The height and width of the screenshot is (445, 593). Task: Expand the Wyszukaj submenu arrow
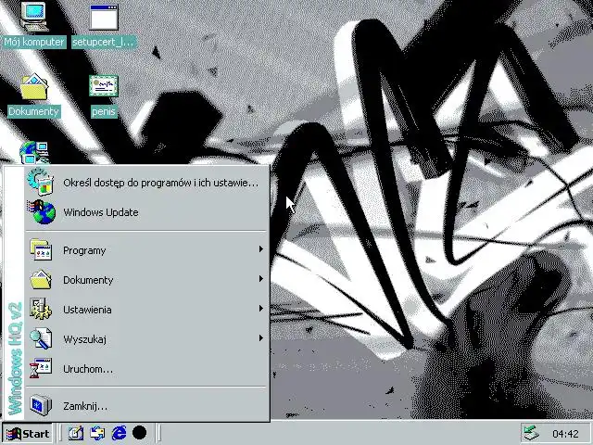click(260, 337)
